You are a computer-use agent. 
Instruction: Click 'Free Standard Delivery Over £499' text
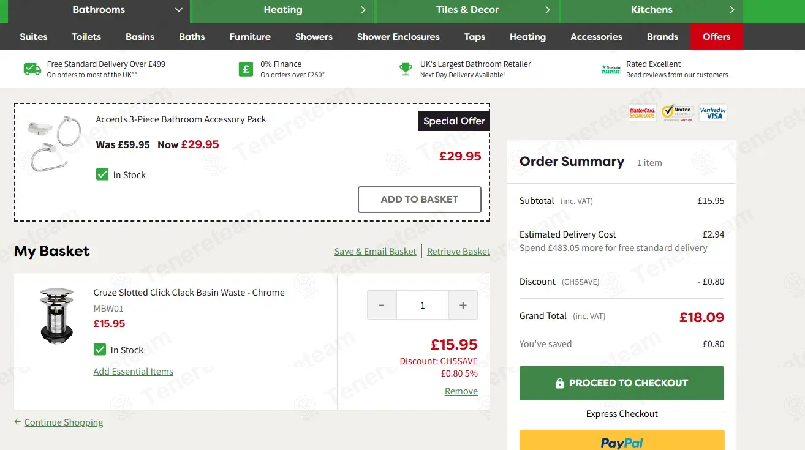tap(106, 64)
